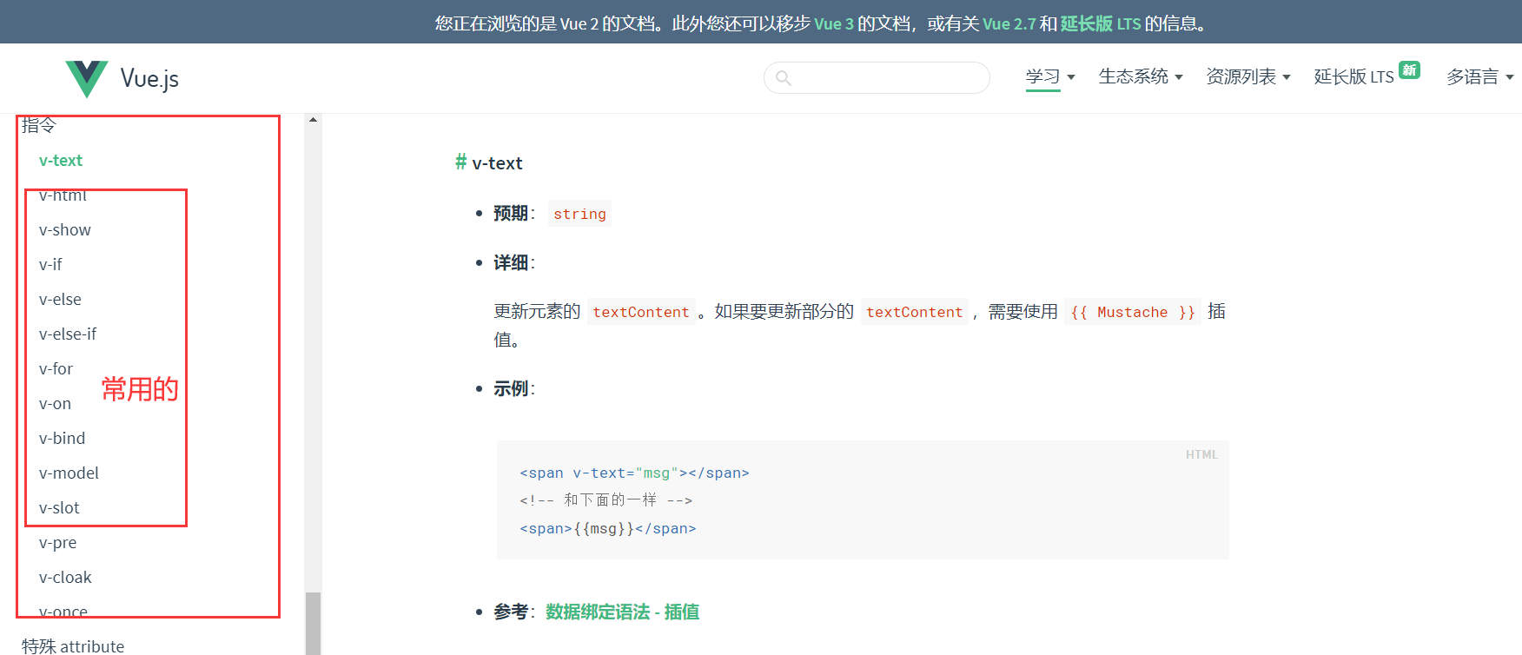Viewport: 1522px width, 655px height.
Task: Click the v-text="msg" span code line
Action: (x=634, y=473)
